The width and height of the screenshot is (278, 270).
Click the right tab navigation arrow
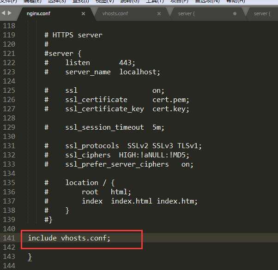coord(10,13)
